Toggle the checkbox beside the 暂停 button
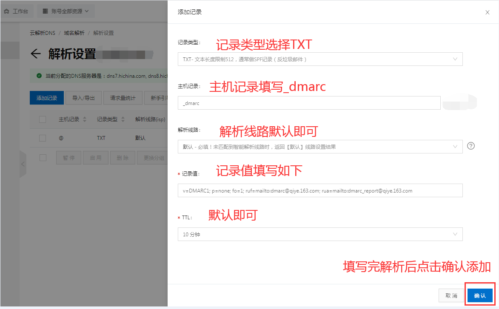 (43, 158)
